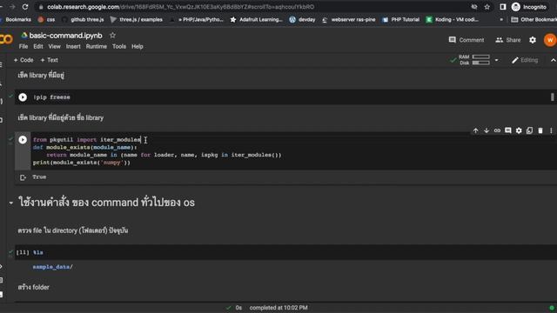557x313 pixels.
Task: Collapse the OS command section heading
Action: [11, 203]
